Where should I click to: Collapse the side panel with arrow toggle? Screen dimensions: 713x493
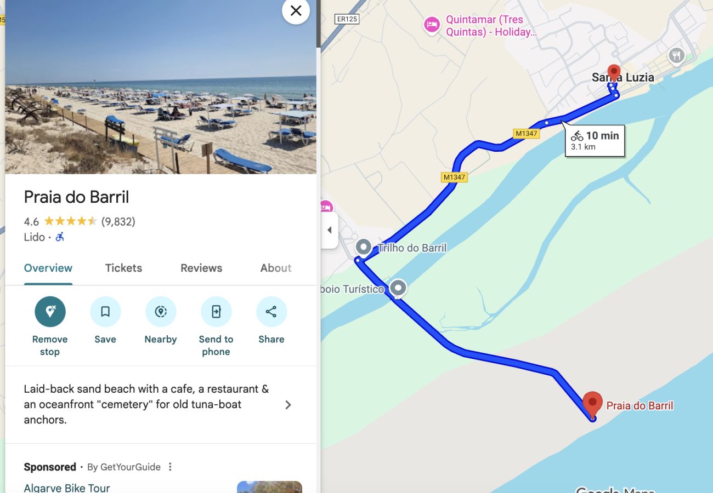click(329, 230)
